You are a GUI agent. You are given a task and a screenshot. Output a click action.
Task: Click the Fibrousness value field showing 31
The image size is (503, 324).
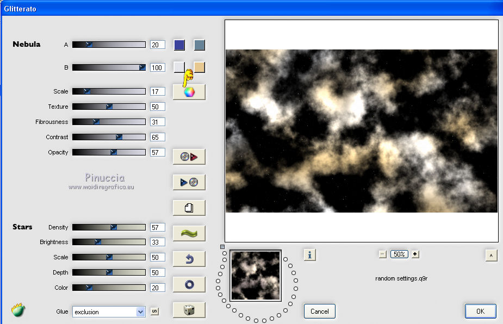pos(158,122)
